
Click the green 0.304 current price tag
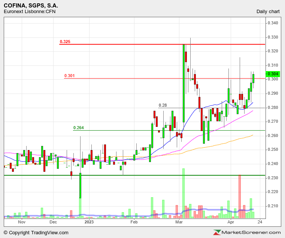pyautogui.click(x=273, y=74)
